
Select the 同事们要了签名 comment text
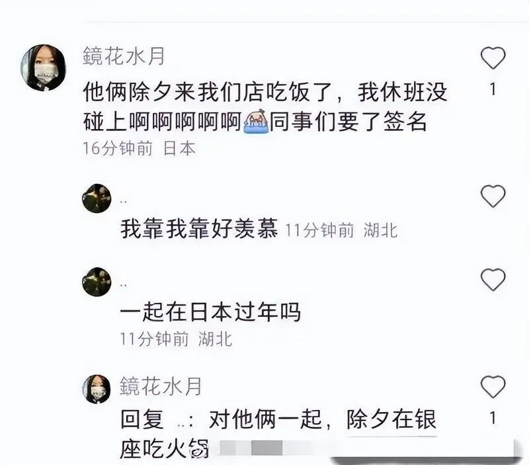(348, 121)
